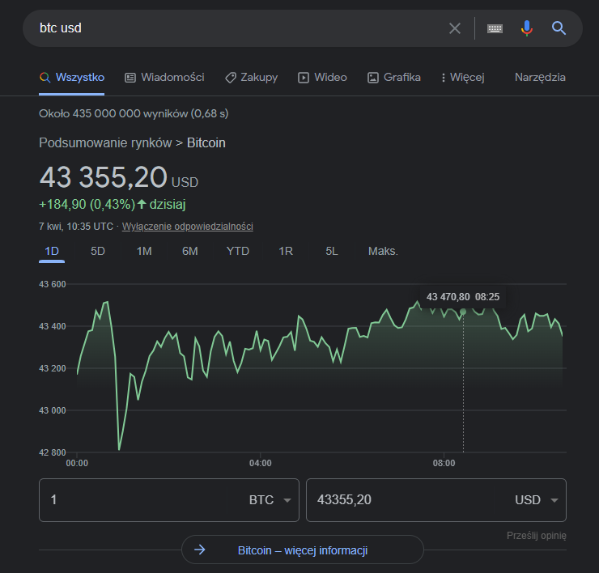Click the 43 200 y-axis label
This screenshot has height=573, width=599.
[53, 368]
